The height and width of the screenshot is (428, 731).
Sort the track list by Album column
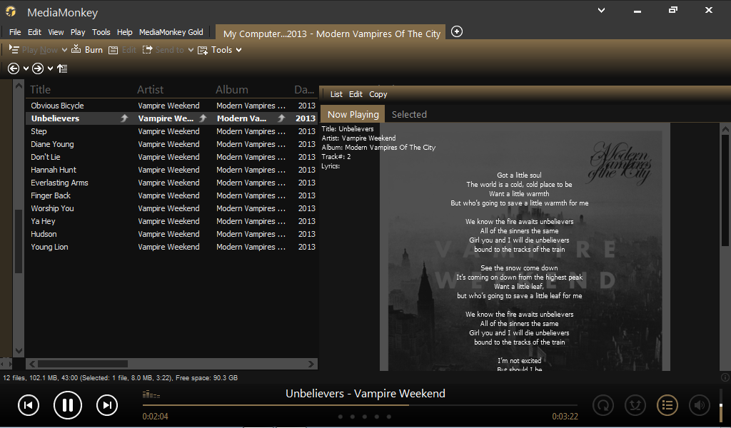pyautogui.click(x=232, y=89)
